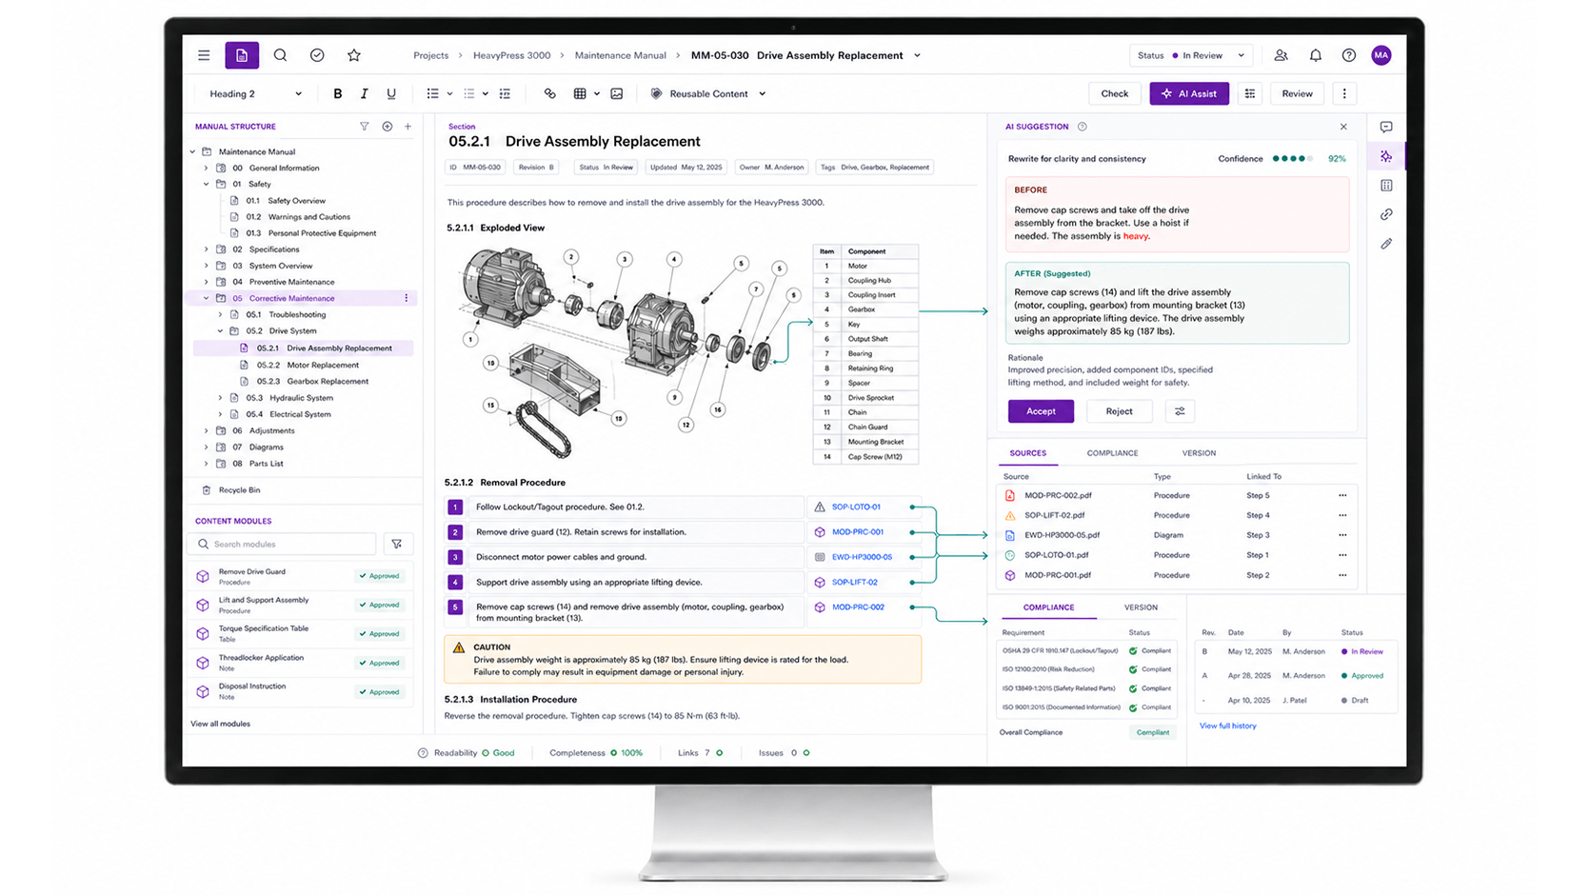Viewport: 1590px width, 895px height.
Task: Switch to the upper Version tab
Action: tap(1199, 453)
